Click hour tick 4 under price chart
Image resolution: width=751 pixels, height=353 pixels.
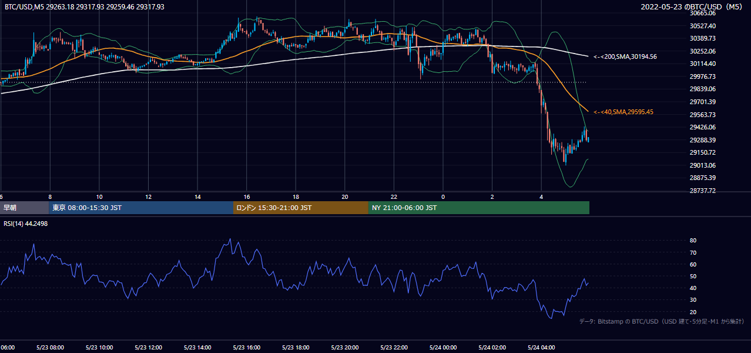(x=542, y=197)
